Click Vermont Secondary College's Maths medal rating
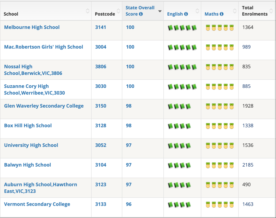Image resolution: width=276 pixels, height=218 pixels. [x=220, y=205]
